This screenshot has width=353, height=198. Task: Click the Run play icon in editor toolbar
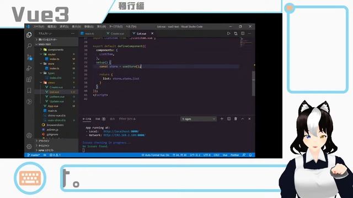[x=228, y=34]
